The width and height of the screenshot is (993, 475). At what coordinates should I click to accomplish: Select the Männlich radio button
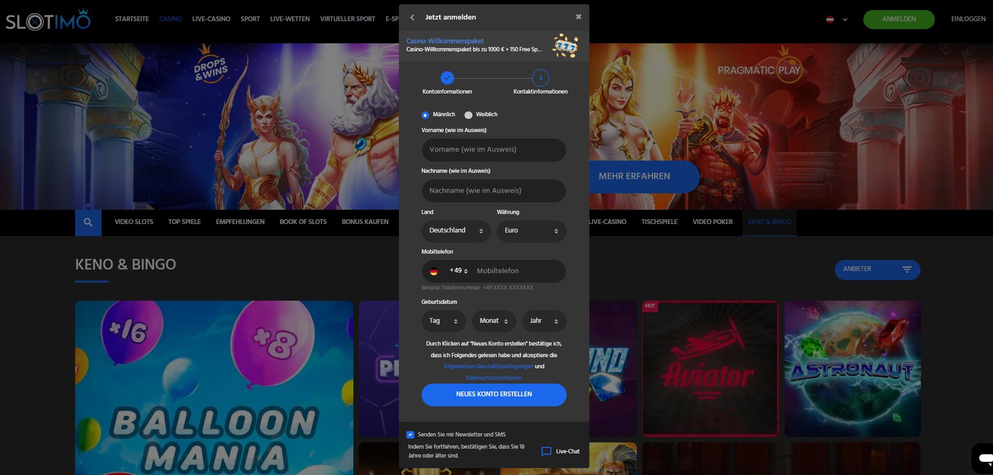coord(425,115)
